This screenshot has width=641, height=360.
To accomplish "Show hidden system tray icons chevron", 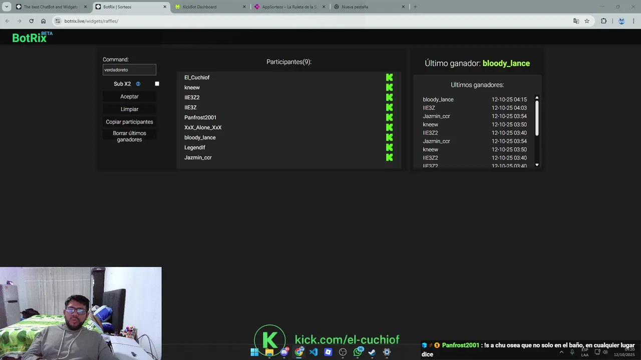I will tap(561, 352).
